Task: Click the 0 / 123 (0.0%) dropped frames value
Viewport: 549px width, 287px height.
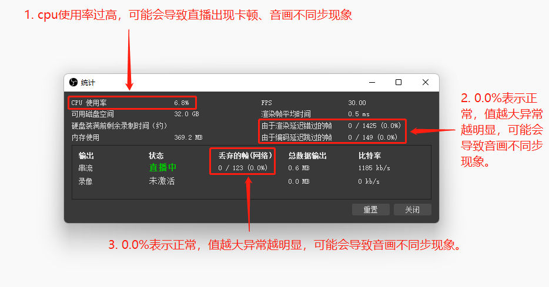Action: [243, 168]
